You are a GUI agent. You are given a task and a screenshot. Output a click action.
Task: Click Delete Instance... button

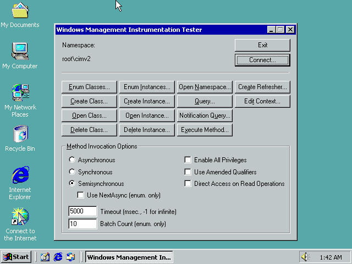(147, 130)
